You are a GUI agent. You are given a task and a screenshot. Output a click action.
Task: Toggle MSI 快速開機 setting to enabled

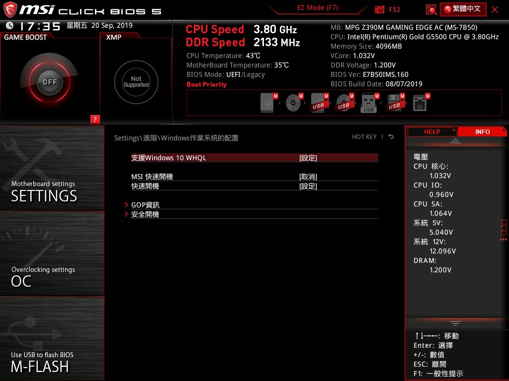pyautogui.click(x=308, y=177)
